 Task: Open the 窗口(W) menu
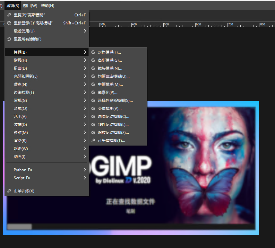pyautogui.click(x=30, y=5)
